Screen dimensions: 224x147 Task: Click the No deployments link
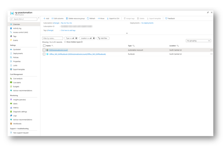[147, 23]
